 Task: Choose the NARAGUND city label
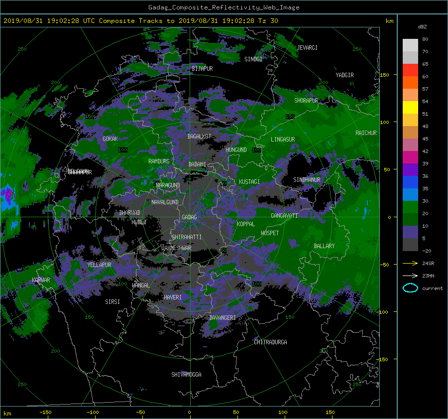point(168,185)
